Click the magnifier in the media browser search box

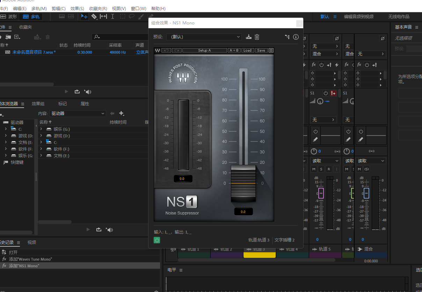point(96,36)
